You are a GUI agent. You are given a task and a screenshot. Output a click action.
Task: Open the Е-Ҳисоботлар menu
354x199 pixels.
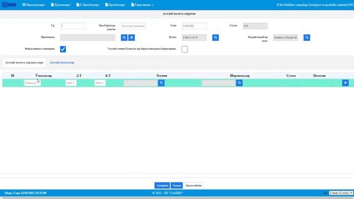(x=88, y=5)
